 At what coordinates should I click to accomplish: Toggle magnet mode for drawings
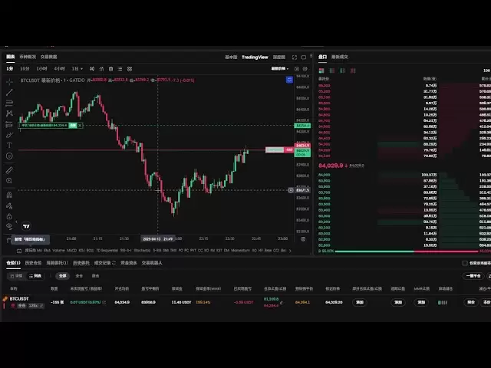click(x=9, y=195)
